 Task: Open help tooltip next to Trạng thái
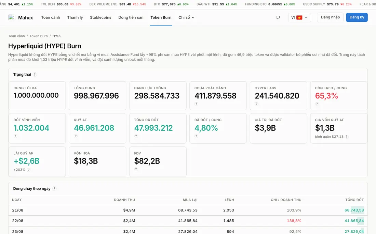click(35, 74)
